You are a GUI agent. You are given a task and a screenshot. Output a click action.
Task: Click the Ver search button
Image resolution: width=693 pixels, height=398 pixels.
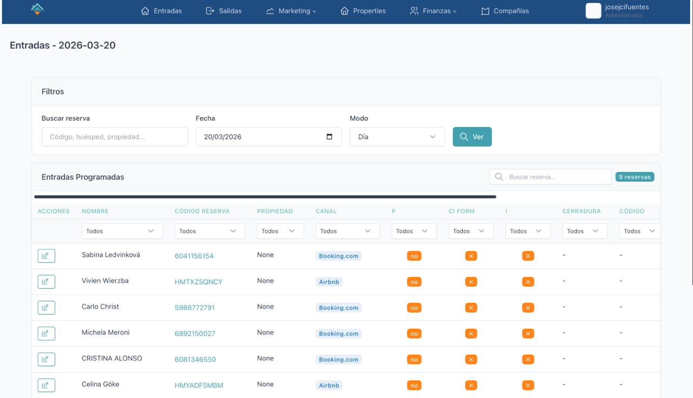point(472,137)
